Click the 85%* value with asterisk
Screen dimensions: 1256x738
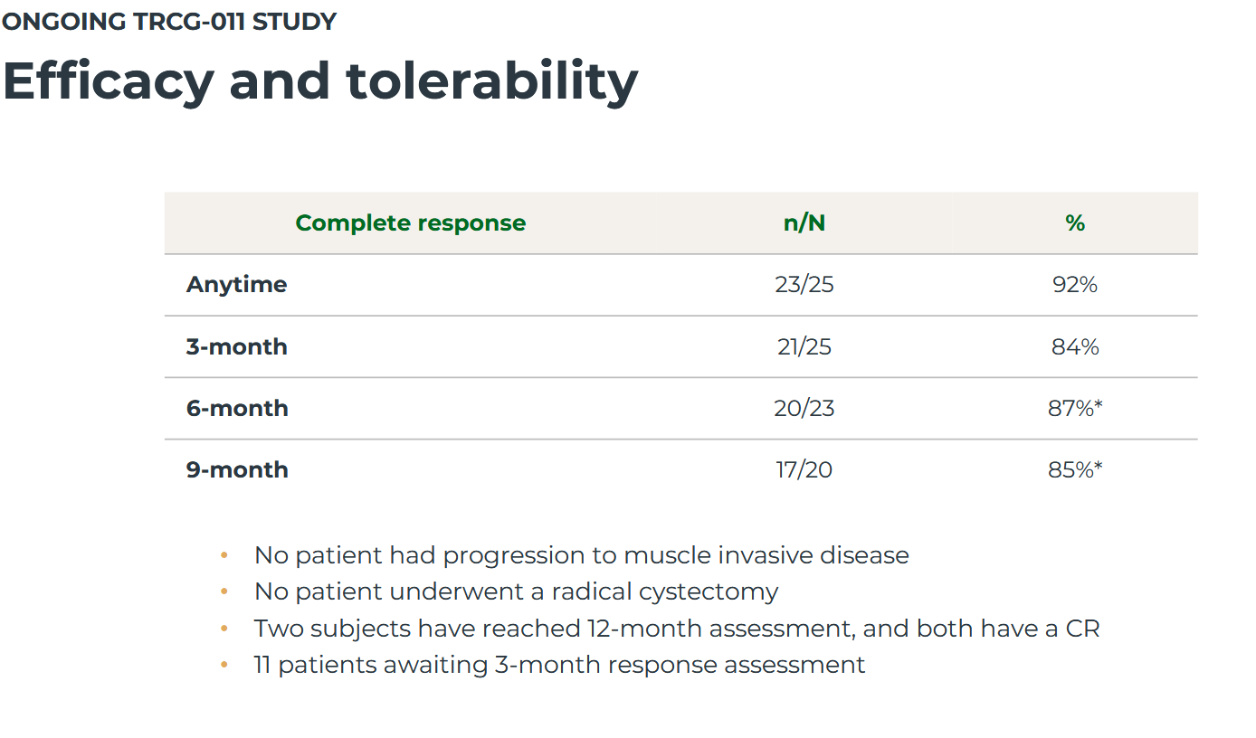coord(1075,470)
